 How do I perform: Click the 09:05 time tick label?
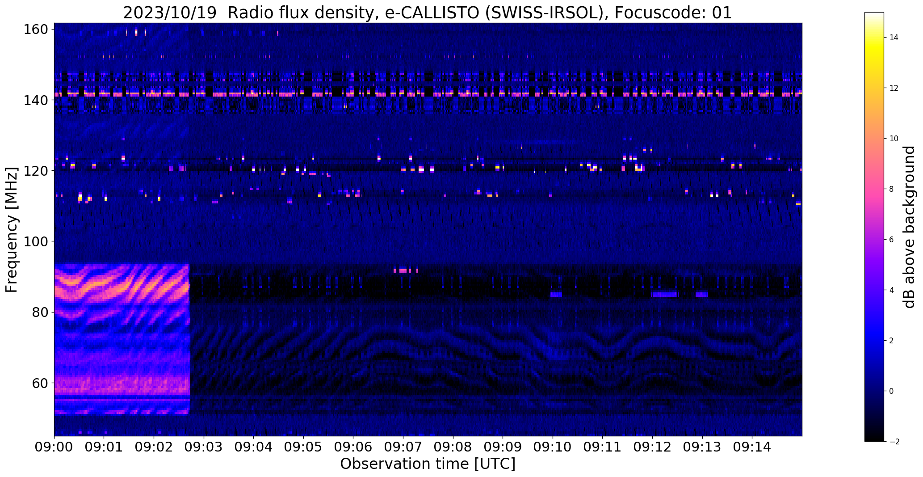[304, 447]
